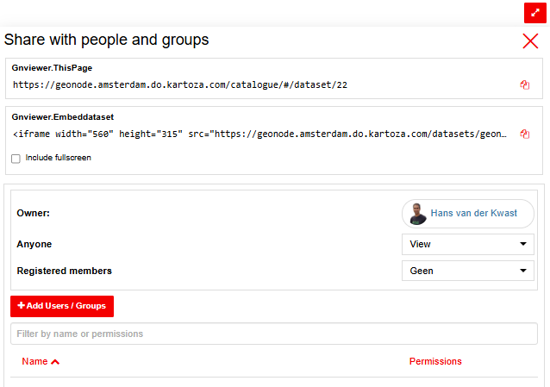Click the Gnviewer.ThisPage heading
The image size is (550, 387).
click(52, 68)
